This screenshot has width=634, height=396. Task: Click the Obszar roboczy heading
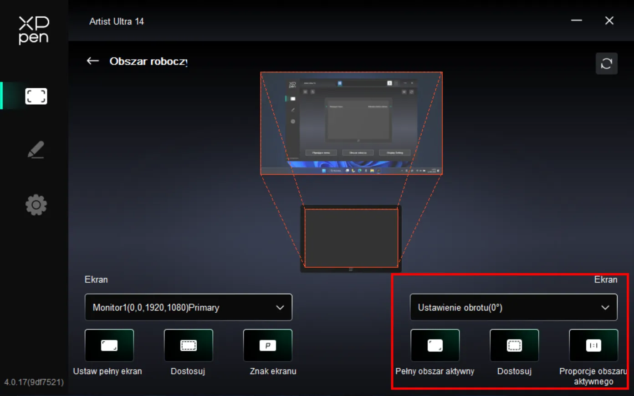(x=148, y=61)
